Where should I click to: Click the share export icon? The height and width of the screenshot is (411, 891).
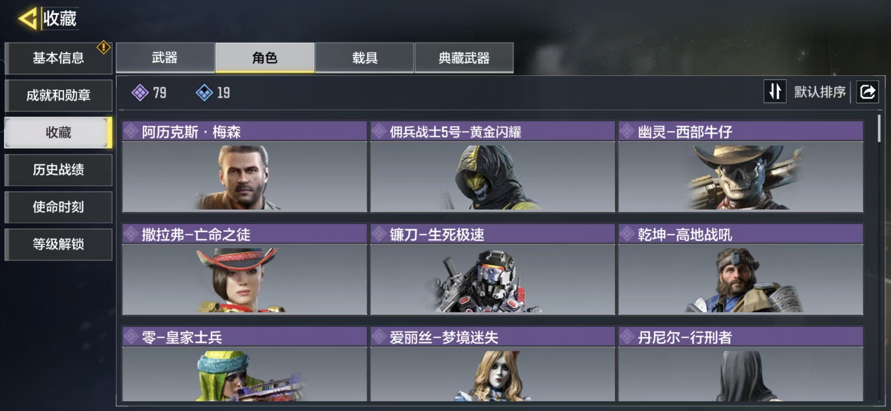[x=867, y=92]
